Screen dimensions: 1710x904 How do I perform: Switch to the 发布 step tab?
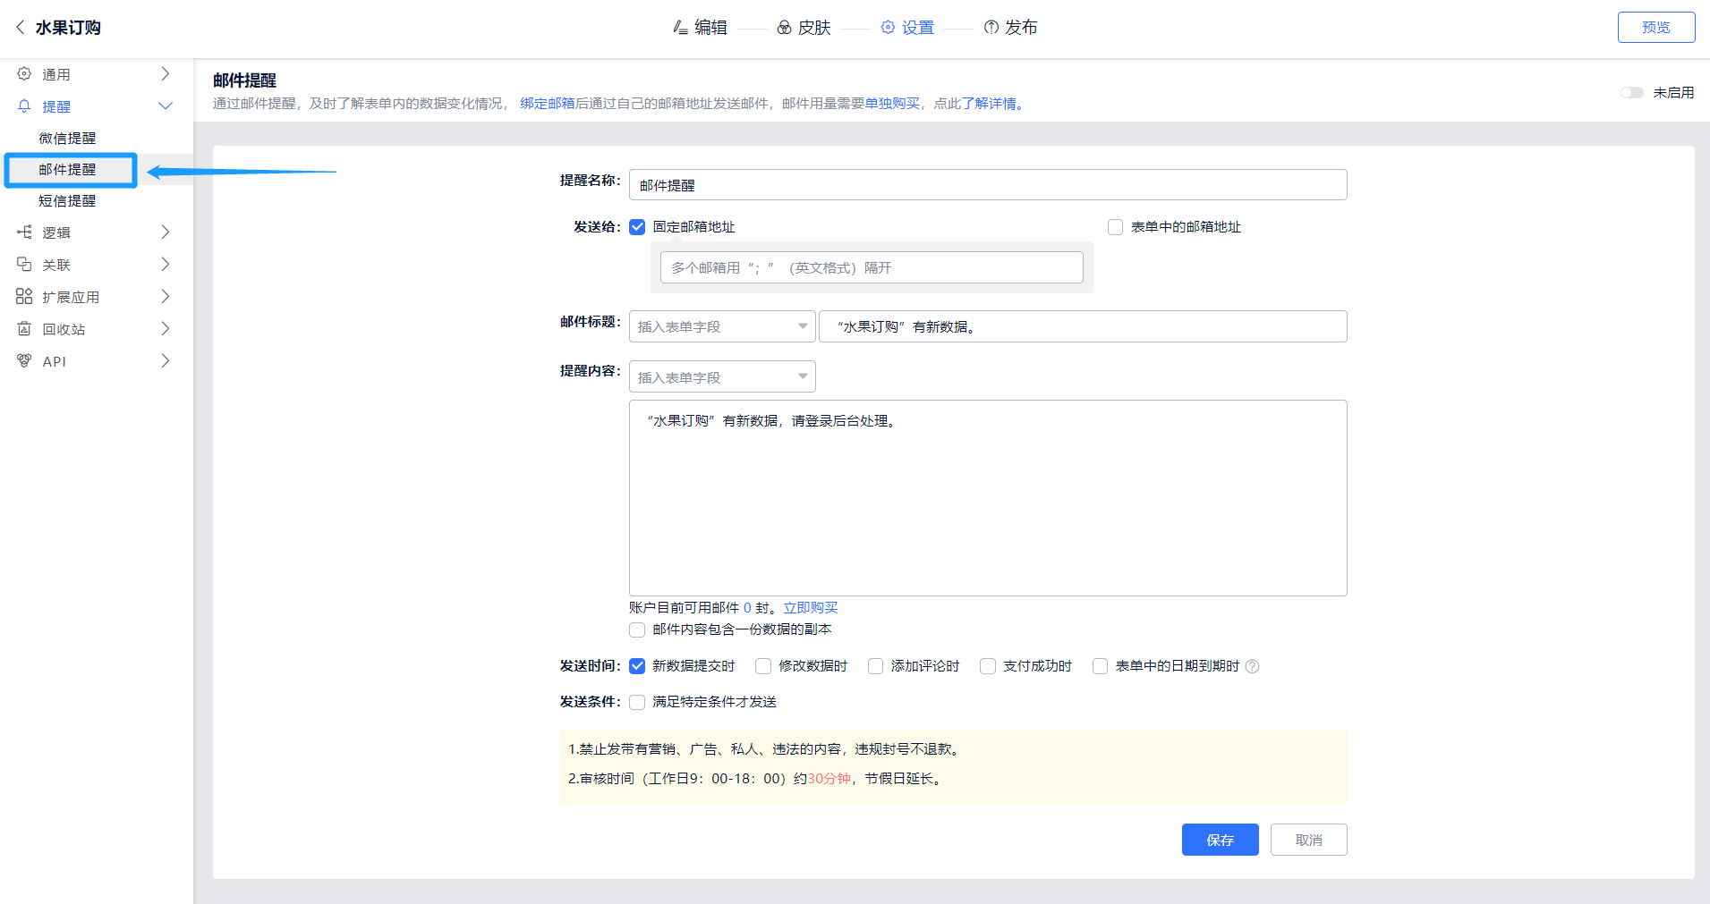tap(1010, 28)
